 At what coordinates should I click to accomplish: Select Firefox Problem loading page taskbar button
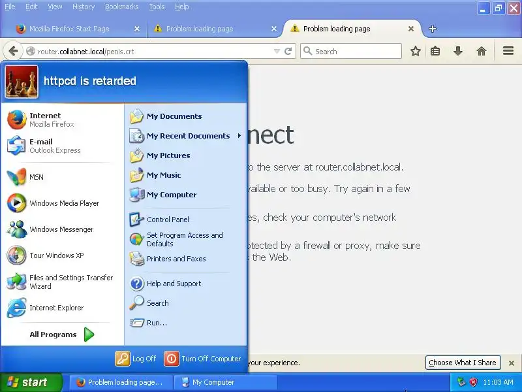tap(120, 382)
